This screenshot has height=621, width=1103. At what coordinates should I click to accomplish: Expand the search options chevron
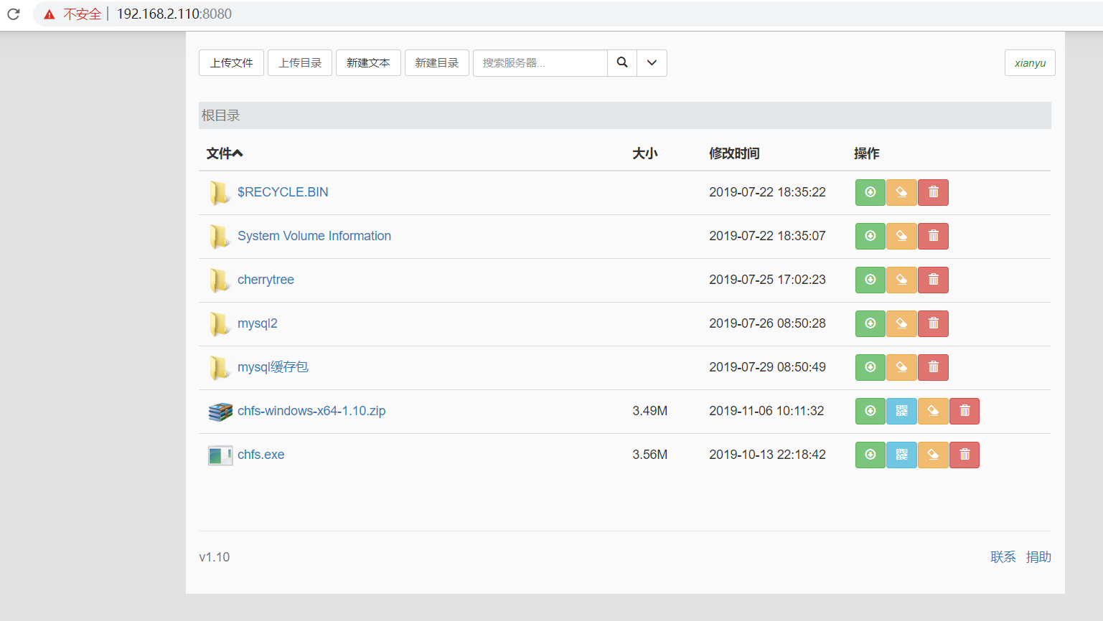(x=652, y=63)
